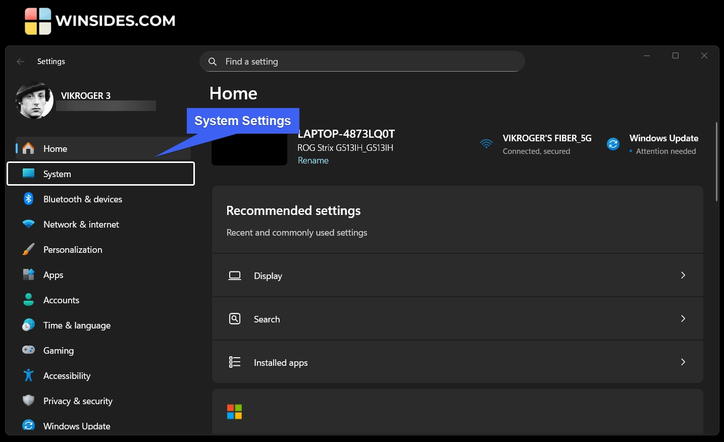
Task: Open Gaming settings
Action: 59,350
